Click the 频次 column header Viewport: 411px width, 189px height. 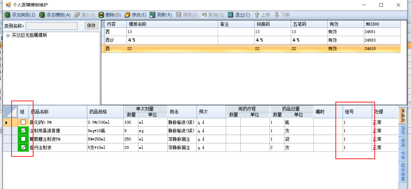tap(211, 112)
